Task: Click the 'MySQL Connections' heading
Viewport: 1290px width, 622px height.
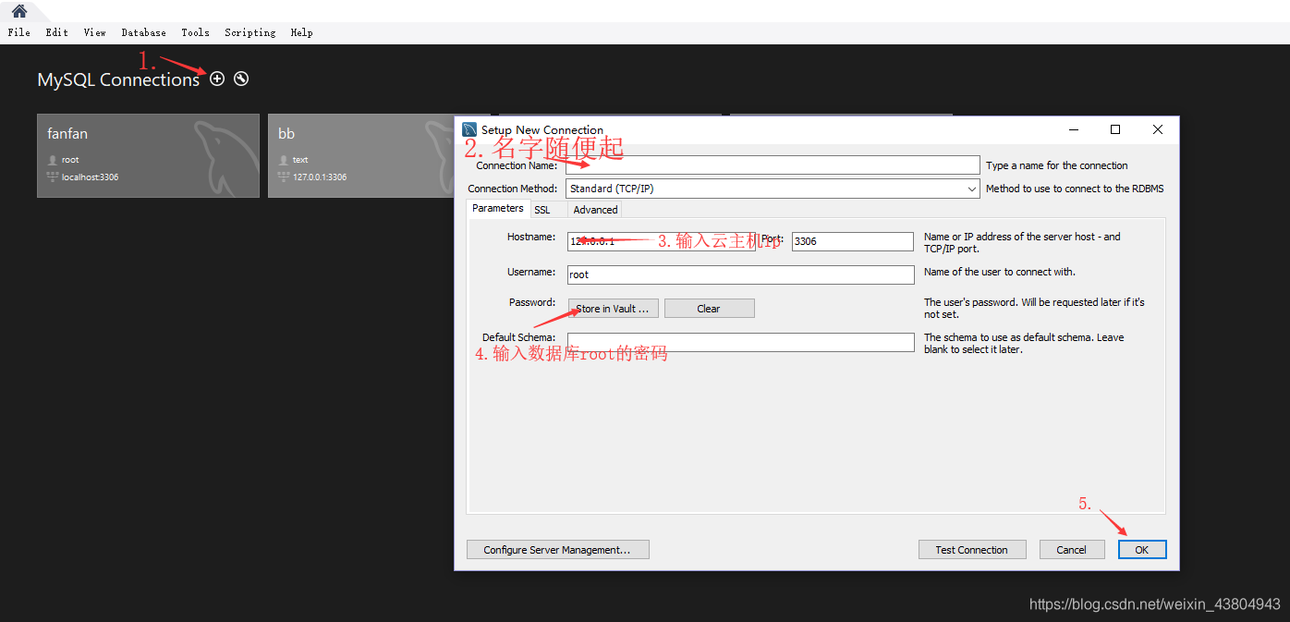Action: 118,80
